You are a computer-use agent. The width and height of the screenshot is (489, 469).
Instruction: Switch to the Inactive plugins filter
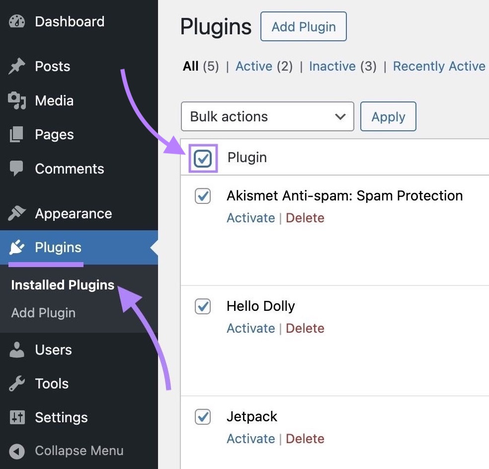point(332,66)
